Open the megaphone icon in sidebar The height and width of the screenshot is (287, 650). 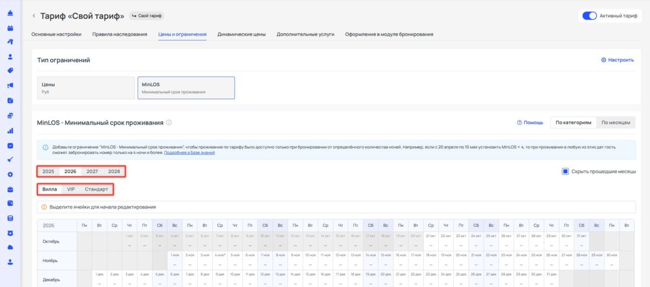coord(10,86)
